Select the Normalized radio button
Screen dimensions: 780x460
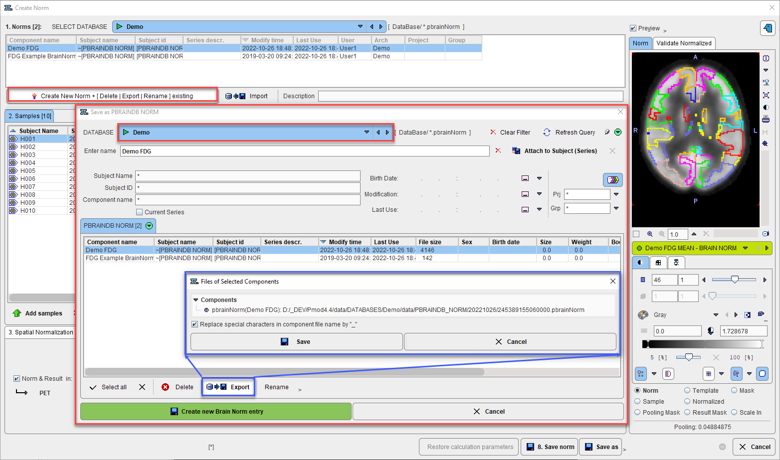687,402
